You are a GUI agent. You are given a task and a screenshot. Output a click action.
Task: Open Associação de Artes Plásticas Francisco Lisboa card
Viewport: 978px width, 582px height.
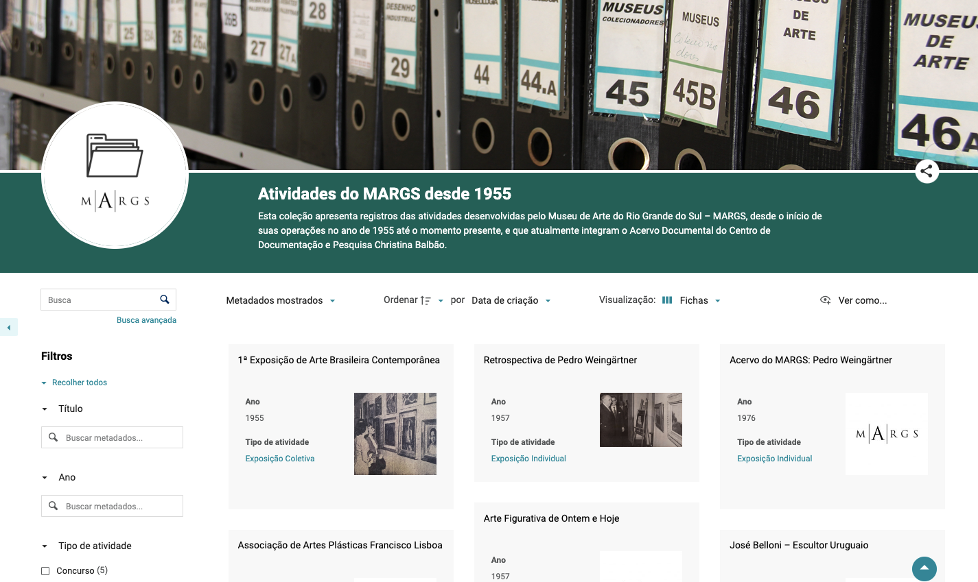click(340, 545)
